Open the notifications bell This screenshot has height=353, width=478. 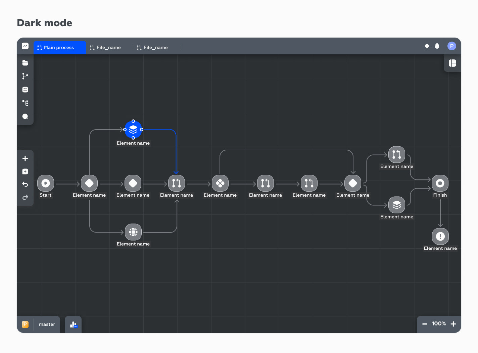437,46
